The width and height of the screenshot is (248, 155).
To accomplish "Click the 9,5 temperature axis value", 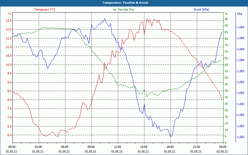I will pos(9,73).
